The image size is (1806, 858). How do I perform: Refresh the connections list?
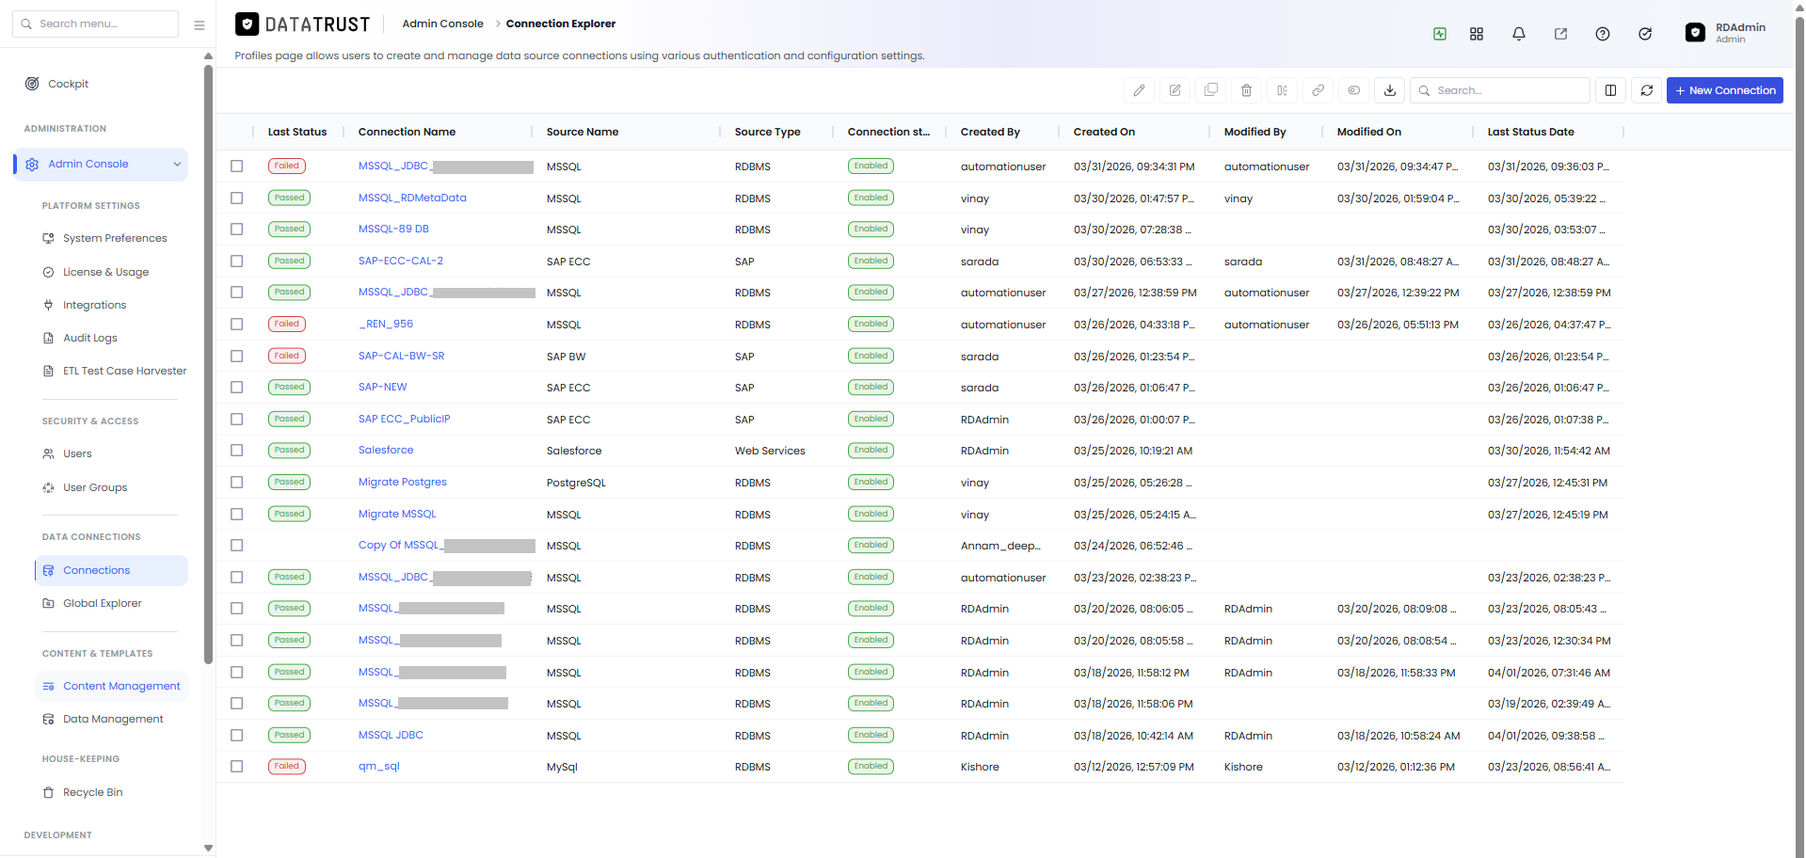[x=1646, y=90]
